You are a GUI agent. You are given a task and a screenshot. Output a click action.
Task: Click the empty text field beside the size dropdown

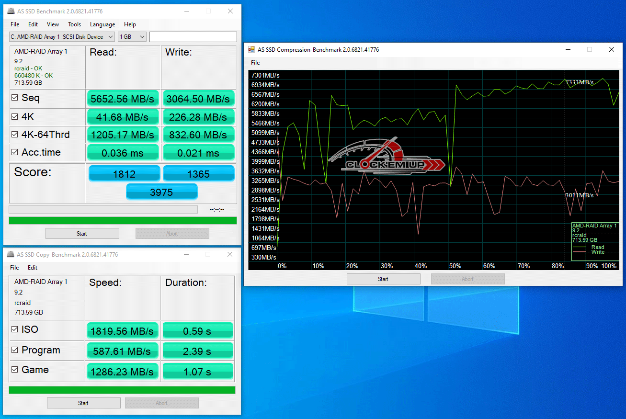[193, 37]
